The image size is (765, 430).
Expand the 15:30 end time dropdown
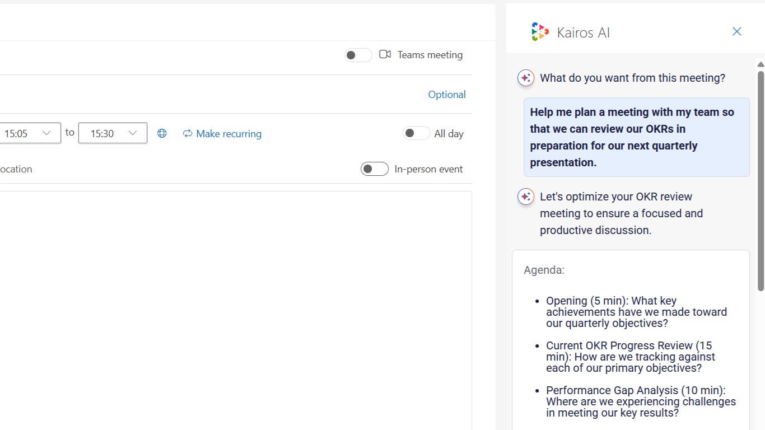133,133
